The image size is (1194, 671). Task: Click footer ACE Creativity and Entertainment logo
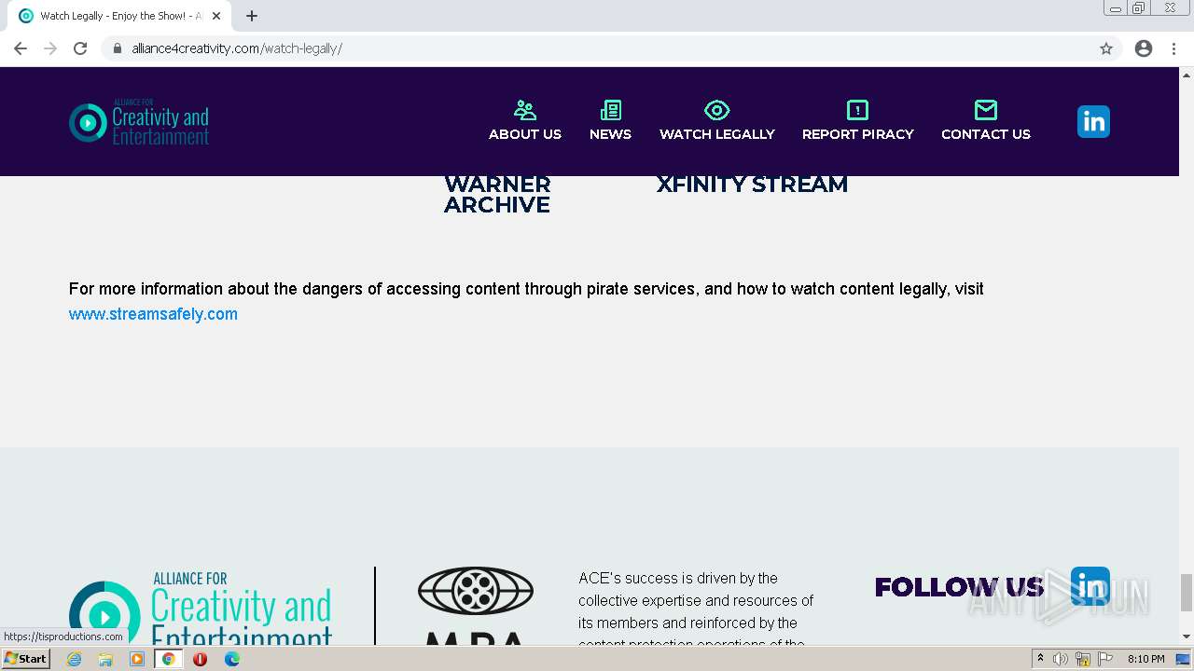pyautogui.click(x=201, y=608)
